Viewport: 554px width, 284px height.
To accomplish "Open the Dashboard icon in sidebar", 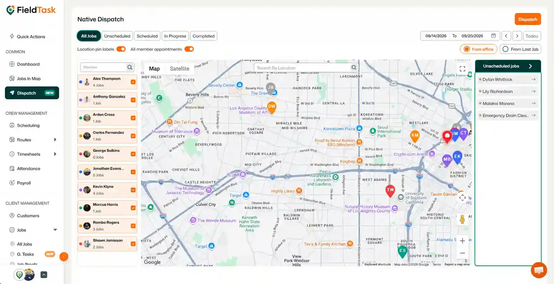I will coord(12,64).
